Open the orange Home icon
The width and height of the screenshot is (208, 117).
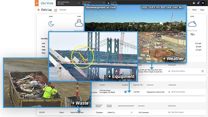point(37,3)
